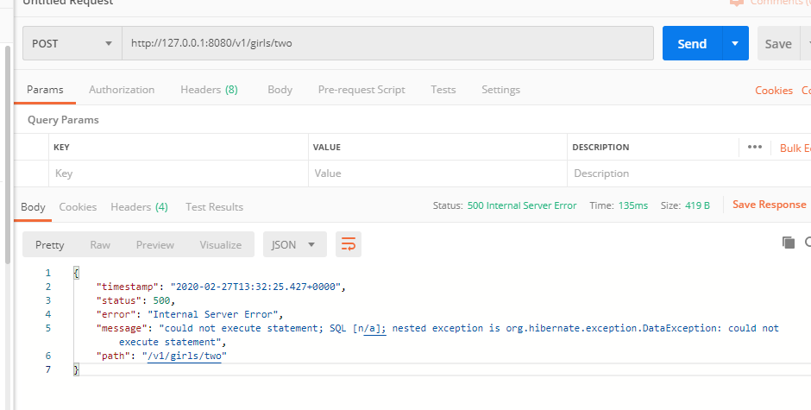The image size is (811, 410).
Task: Open the Headers (8) request tab
Action: pyautogui.click(x=209, y=90)
